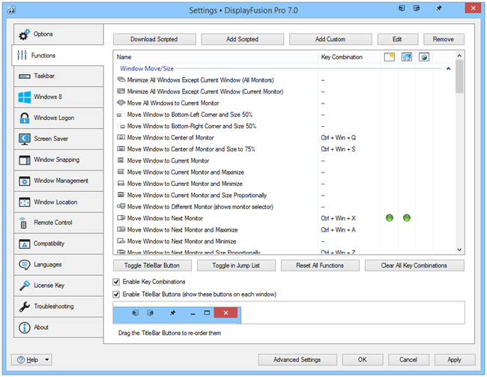Open the Remote Control tab

(58, 223)
